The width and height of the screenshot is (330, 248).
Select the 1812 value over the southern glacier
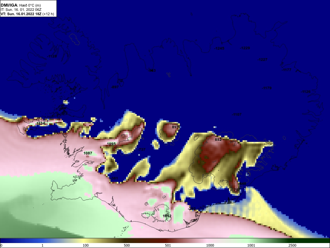coord(167,216)
